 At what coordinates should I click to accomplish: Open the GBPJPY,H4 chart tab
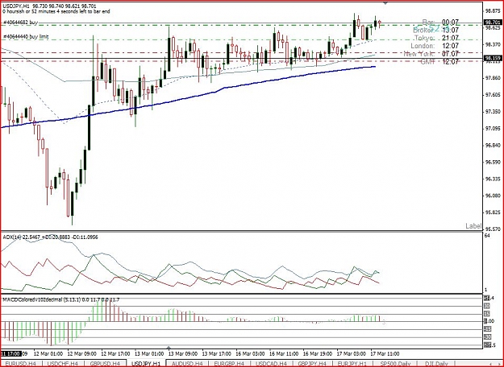pos(312,364)
